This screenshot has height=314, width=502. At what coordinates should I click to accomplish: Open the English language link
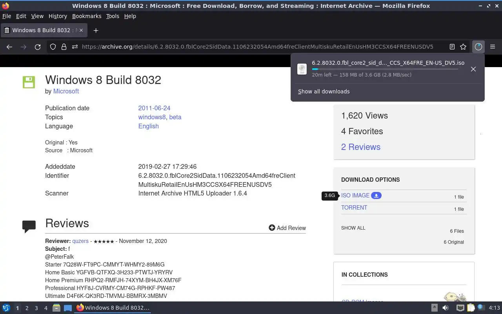pos(148,126)
